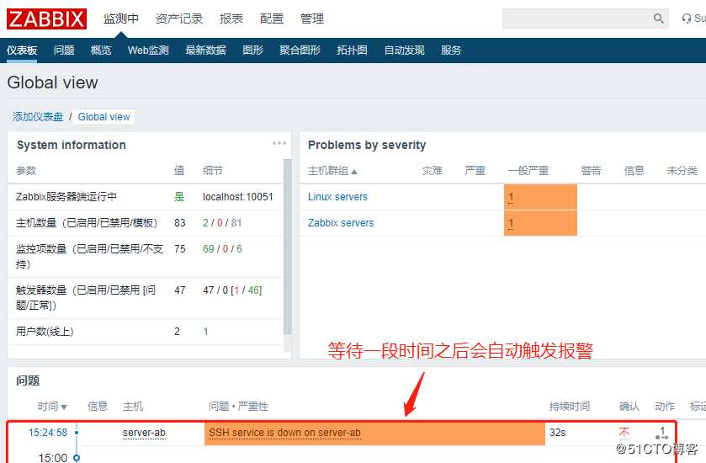Click the server-ab host name
Image resolution: width=706 pixels, height=463 pixels.
coord(144,433)
